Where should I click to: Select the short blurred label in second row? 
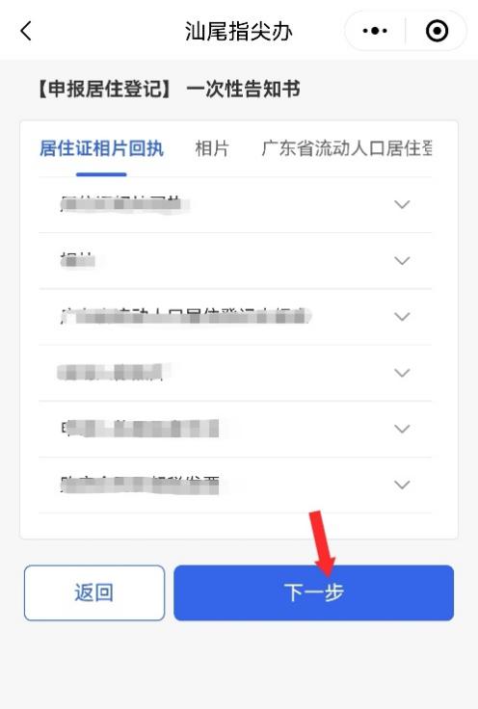click(78, 260)
